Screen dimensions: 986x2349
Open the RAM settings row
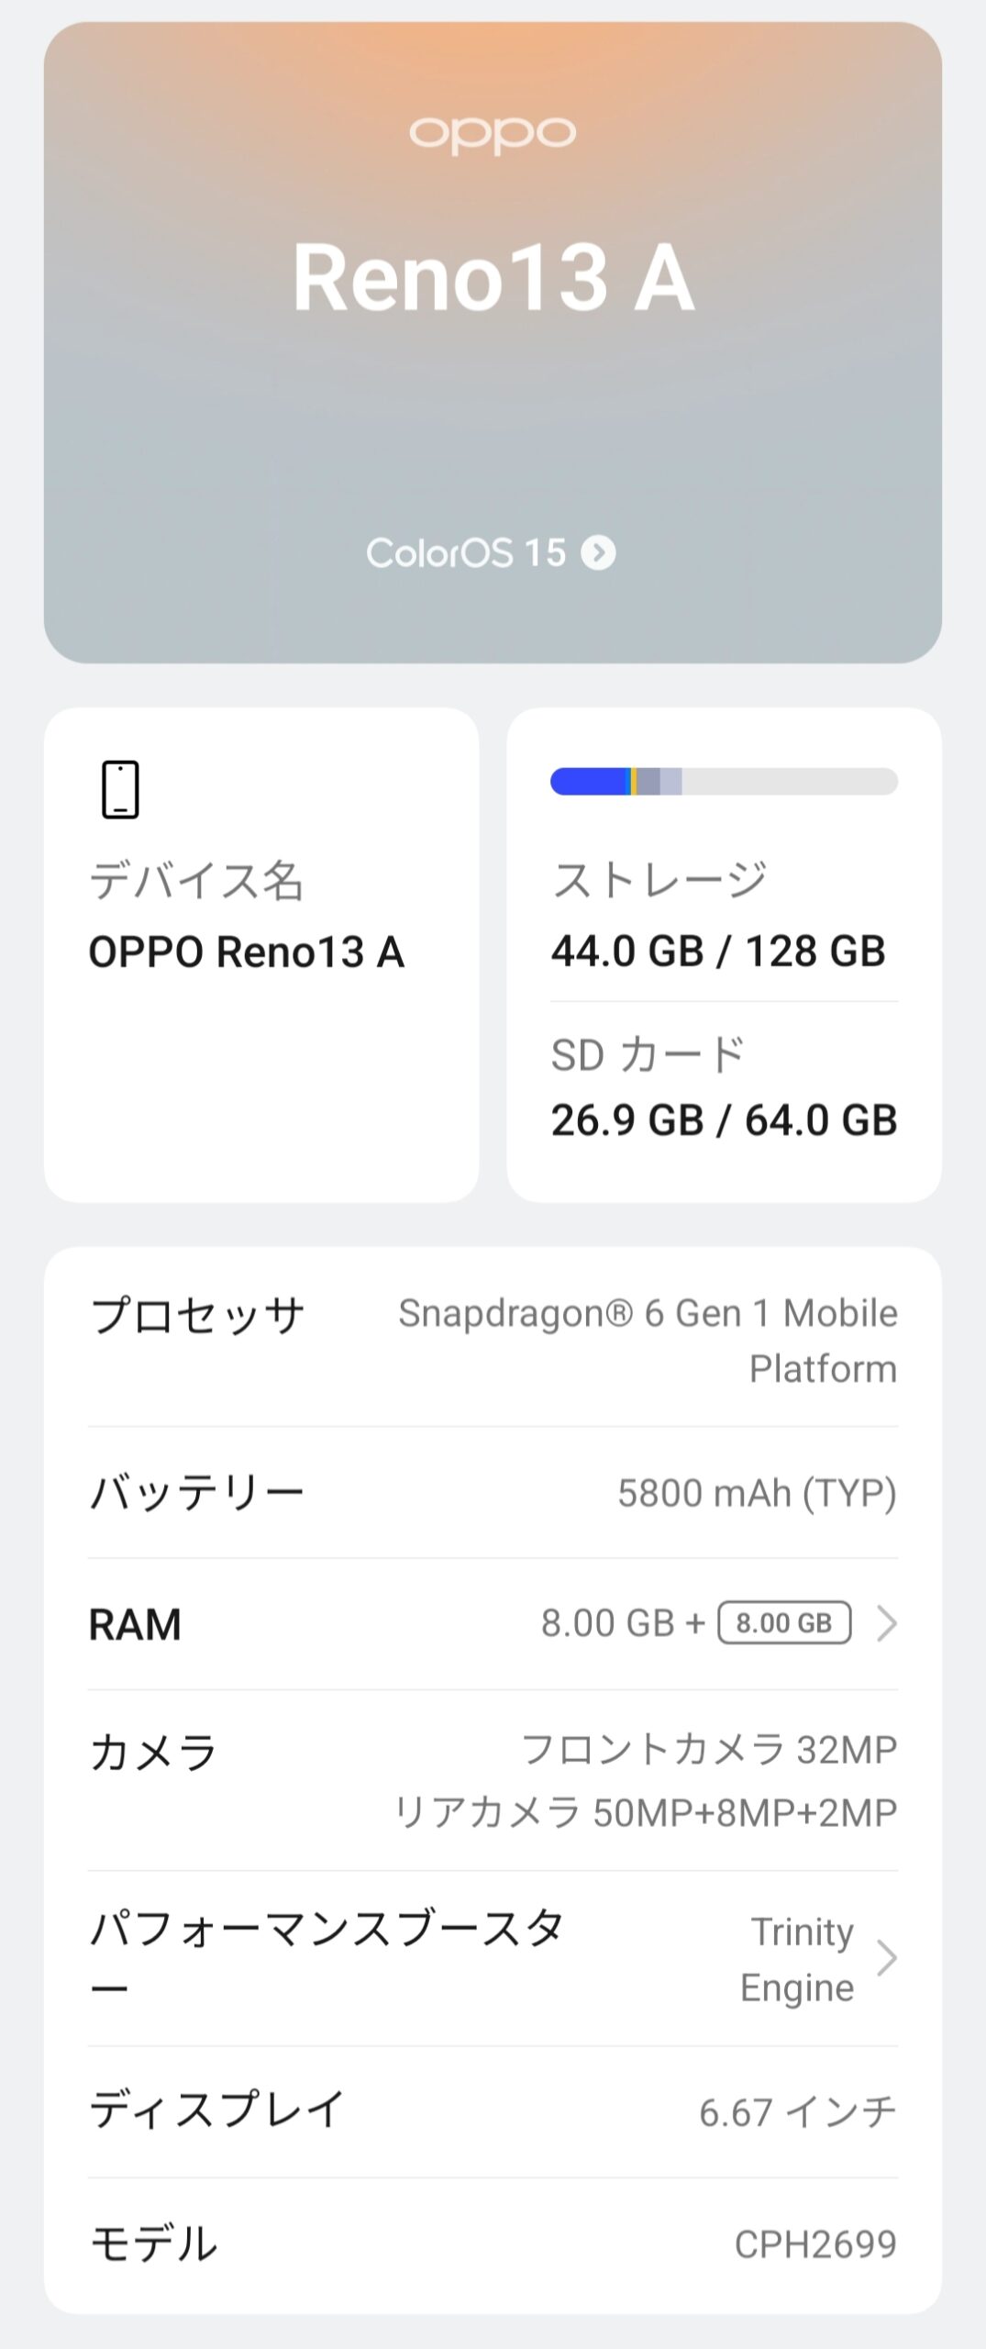point(493,1623)
